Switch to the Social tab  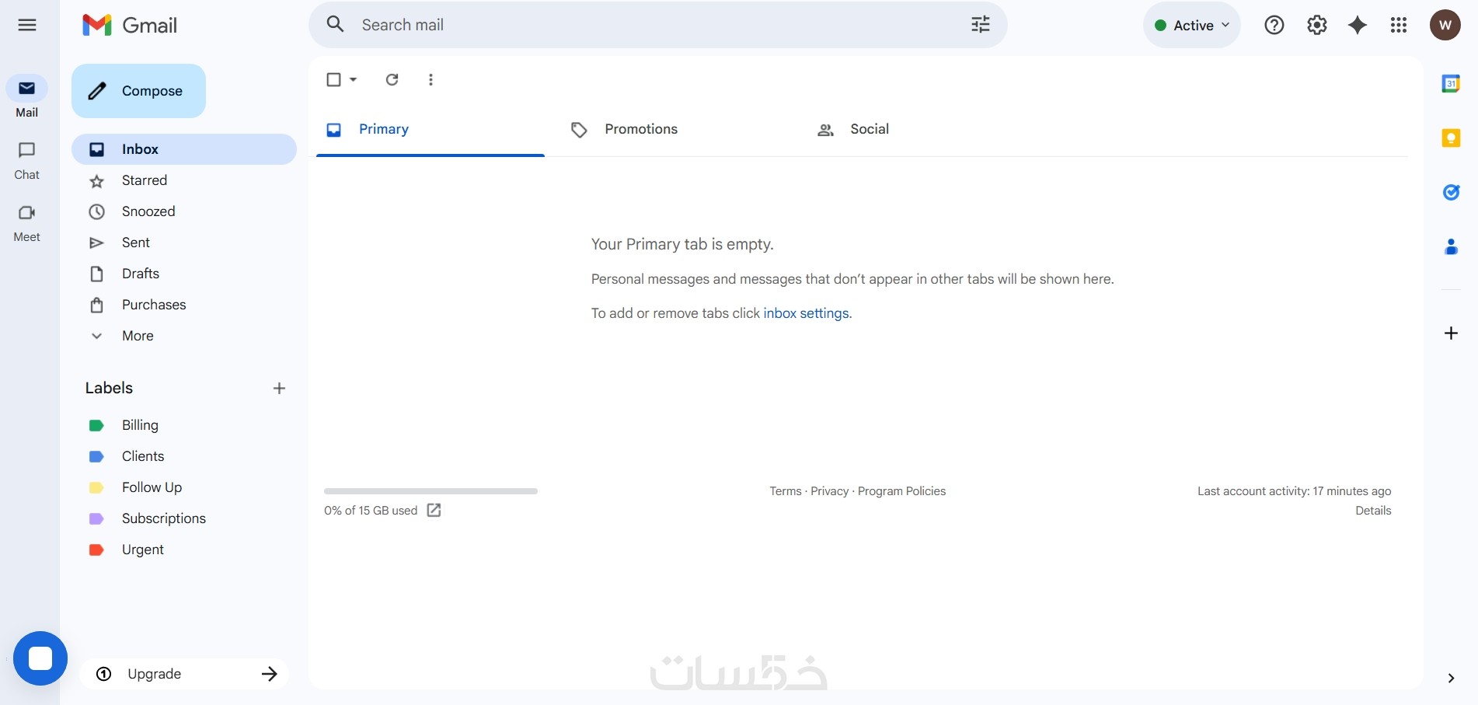tap(869, 129)
